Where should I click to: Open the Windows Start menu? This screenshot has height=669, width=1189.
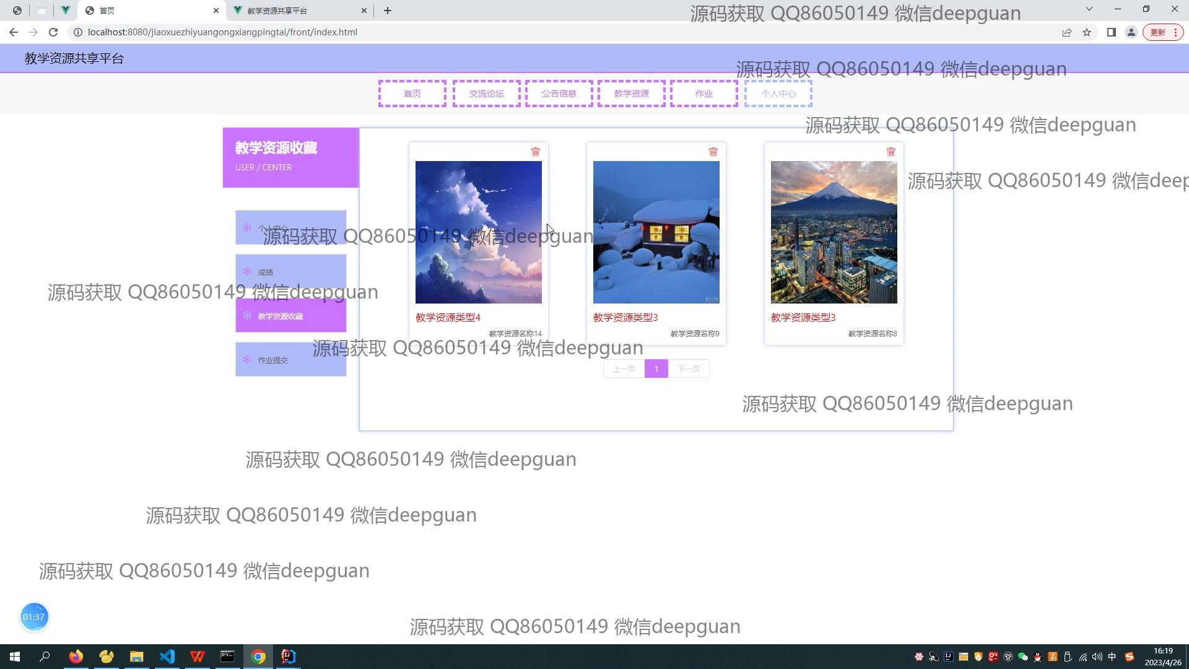point(15,657)
